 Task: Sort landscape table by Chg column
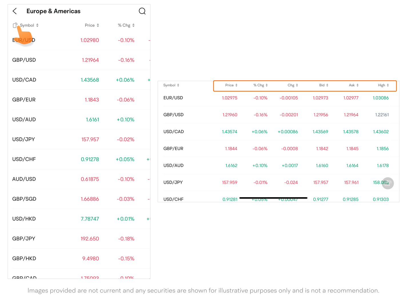coord(293,85)
